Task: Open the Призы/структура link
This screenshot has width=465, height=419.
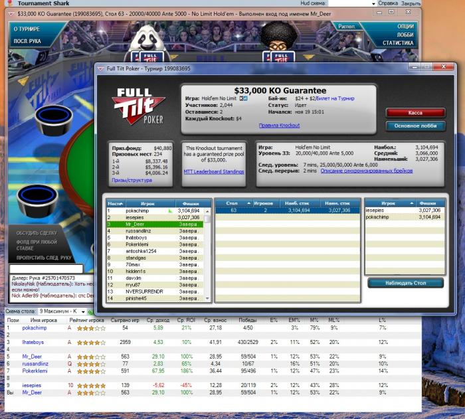Action: (132, 180)
